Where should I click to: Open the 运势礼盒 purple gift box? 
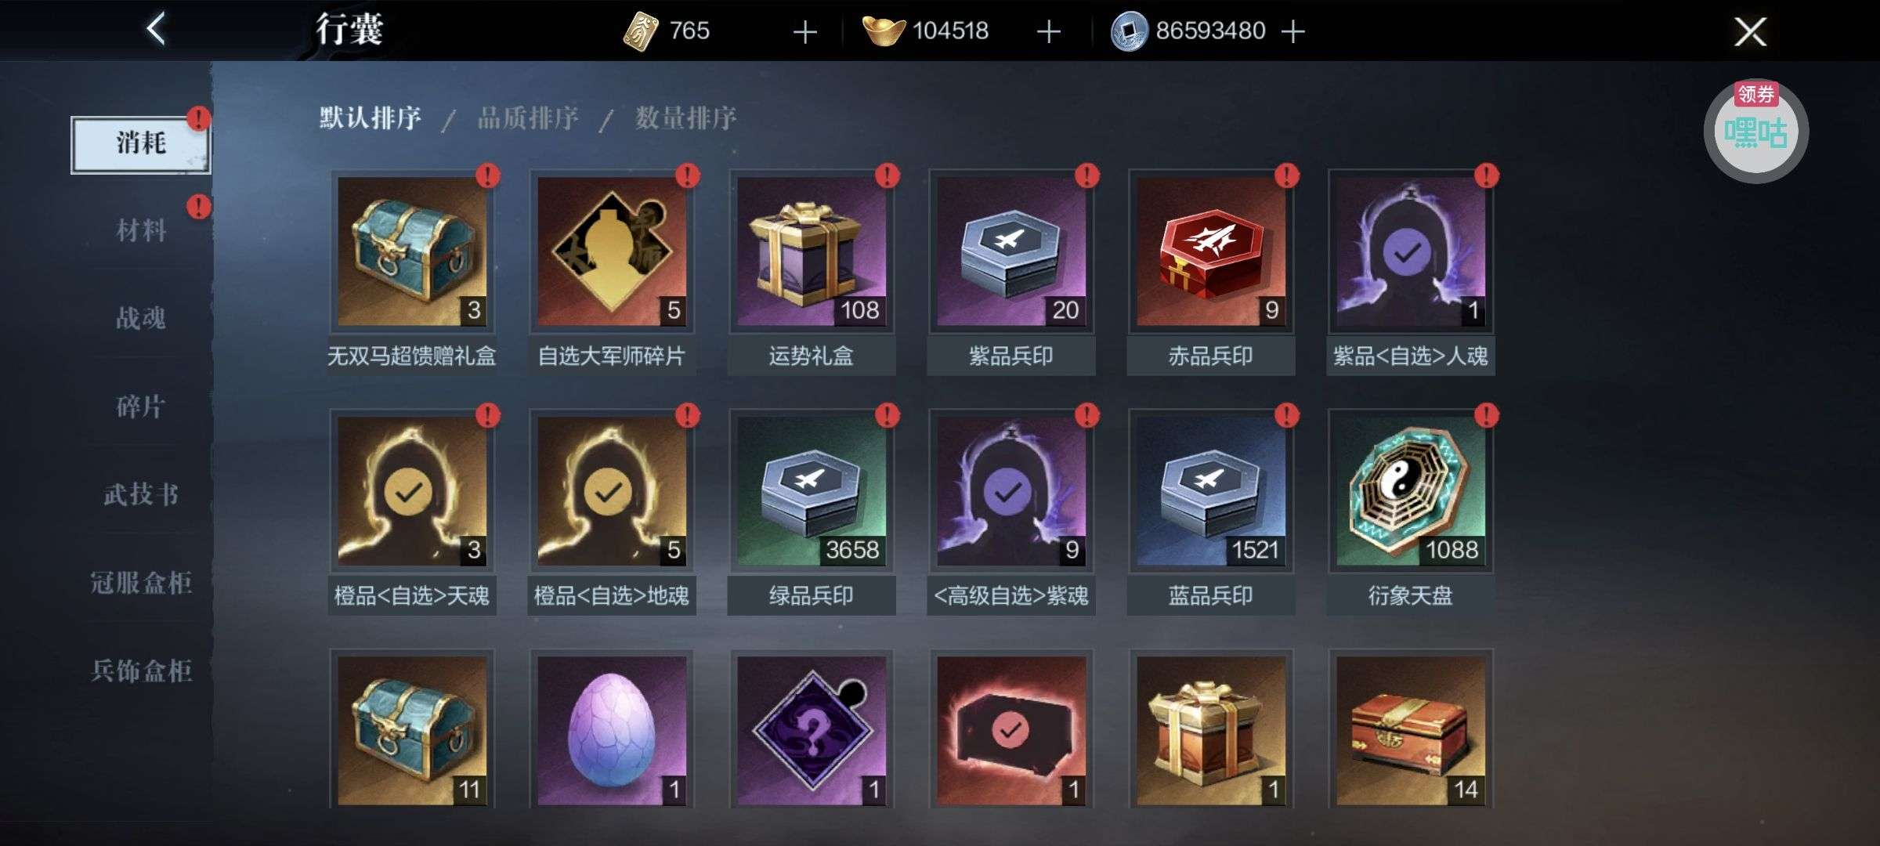click(x=812, y=251)
